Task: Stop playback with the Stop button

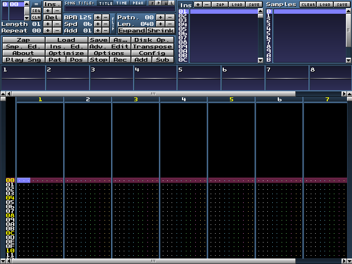Action: (98, 59)
